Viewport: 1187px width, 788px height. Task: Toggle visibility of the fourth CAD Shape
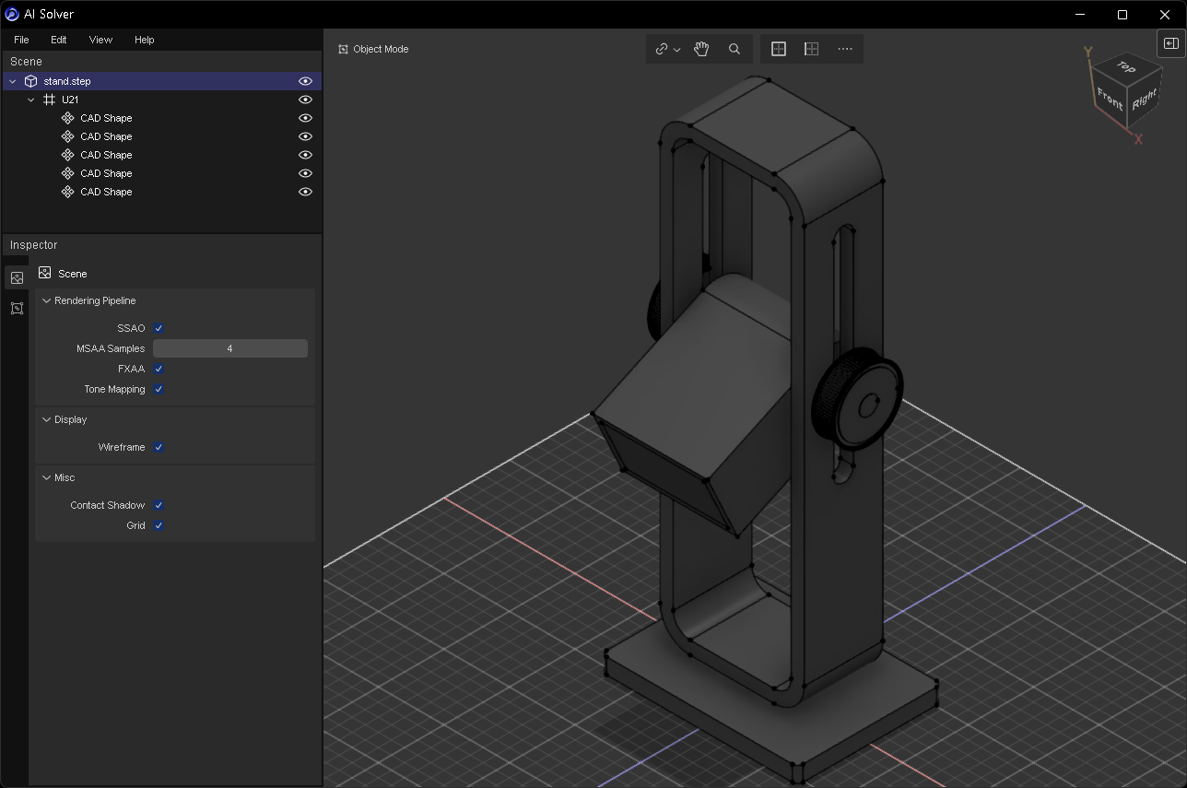(305, 173)
